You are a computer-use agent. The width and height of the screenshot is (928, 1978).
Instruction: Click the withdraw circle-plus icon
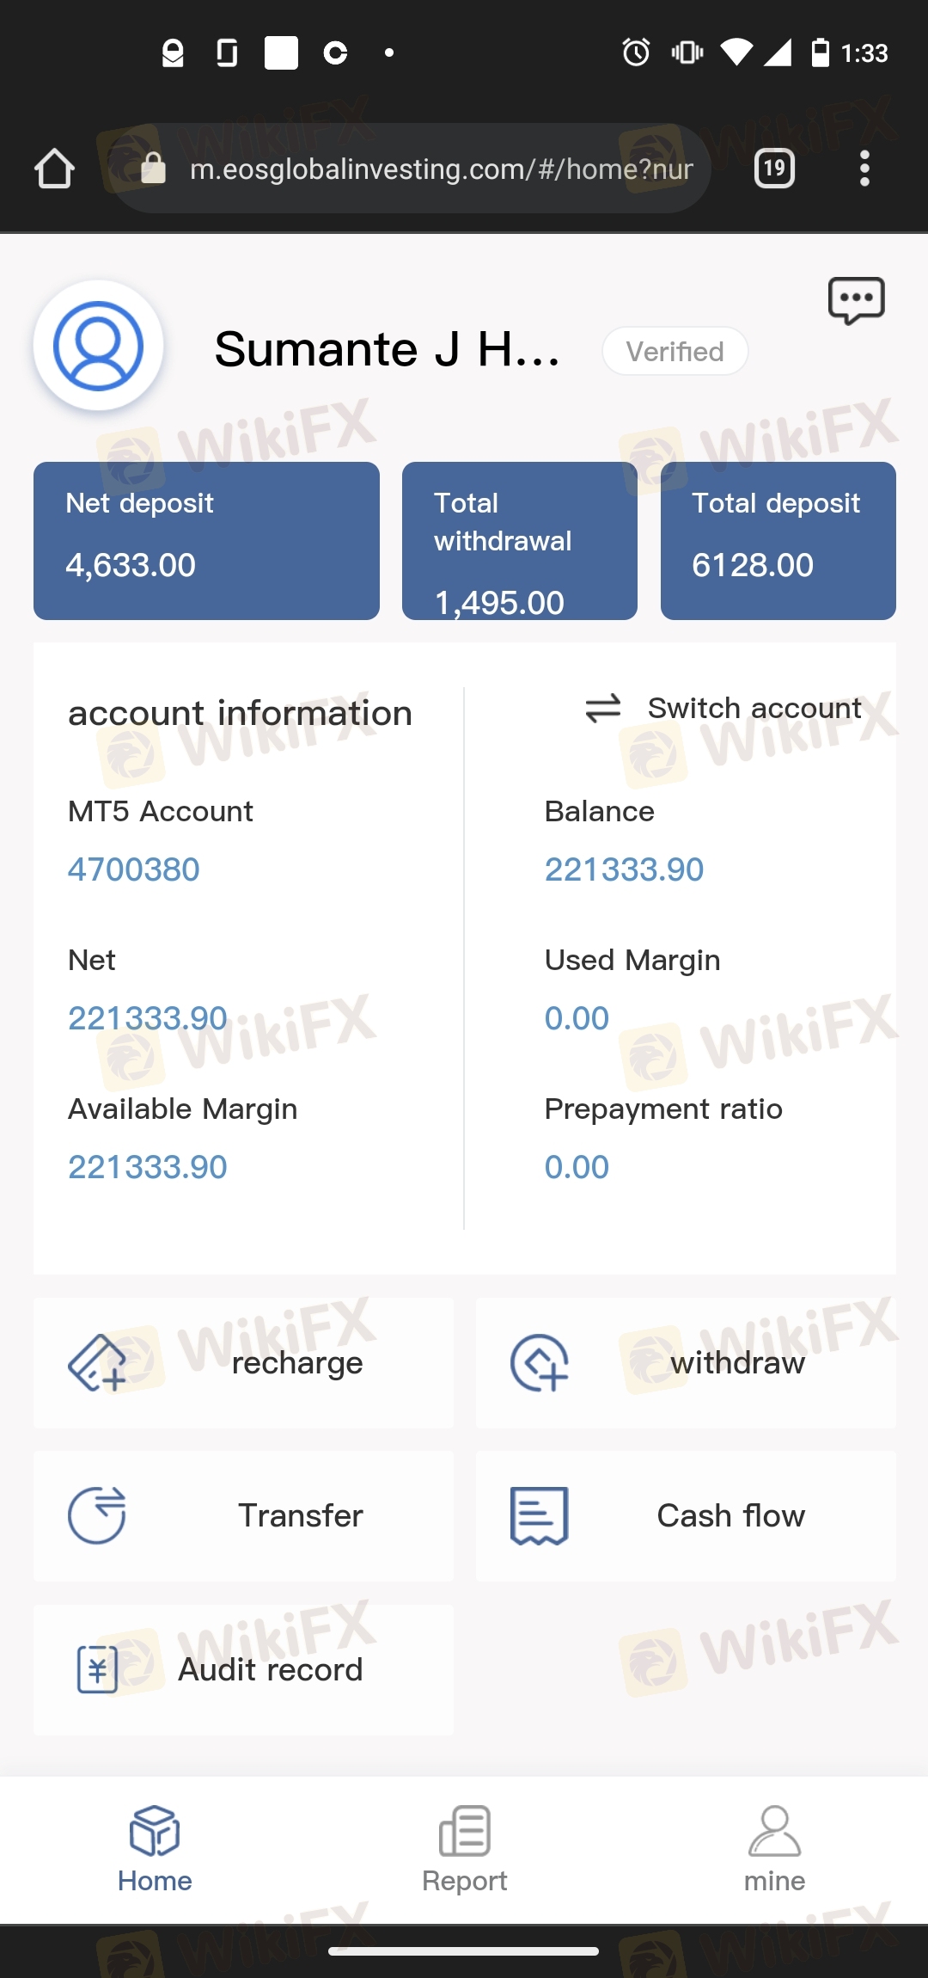pyautogui.click(x=540, y=1363)
